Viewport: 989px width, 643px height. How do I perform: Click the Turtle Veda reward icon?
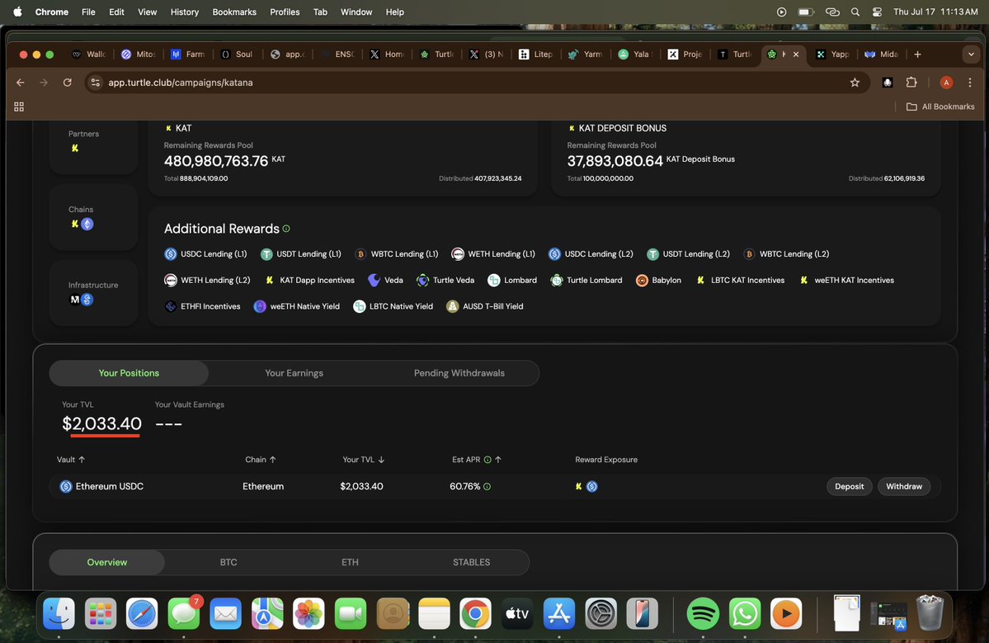pyautogui.click(x=422, y=280)
